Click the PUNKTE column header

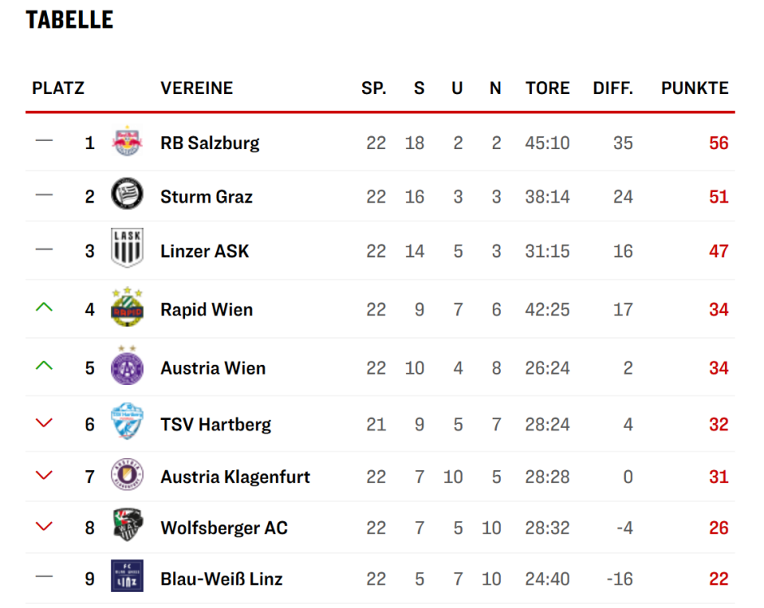694,88
